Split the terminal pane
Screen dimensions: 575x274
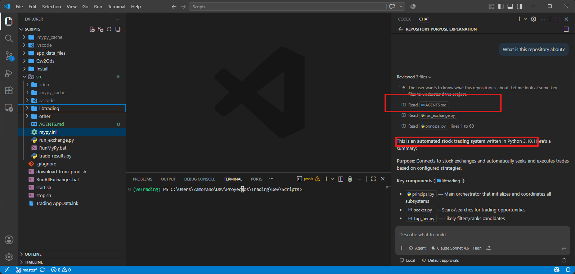click(x=341, y=179)
